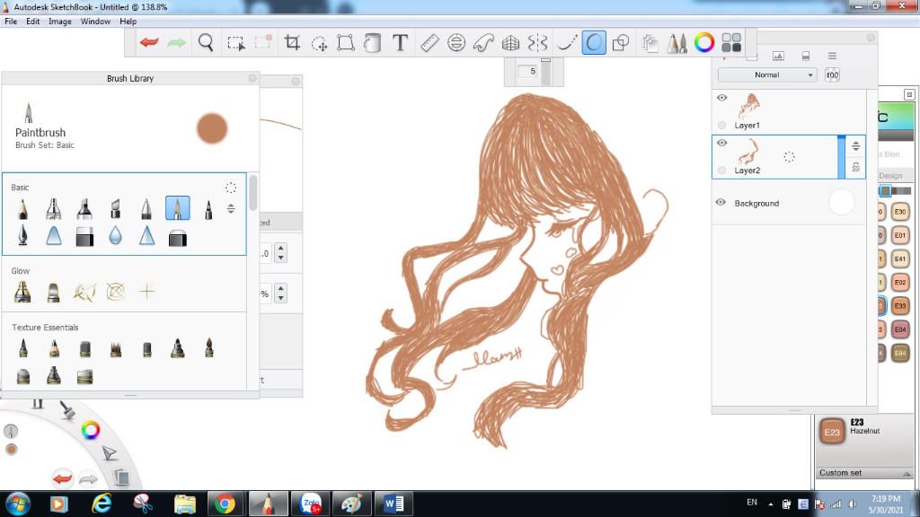Open the Basic brush set marking menu

coord(231,188)
